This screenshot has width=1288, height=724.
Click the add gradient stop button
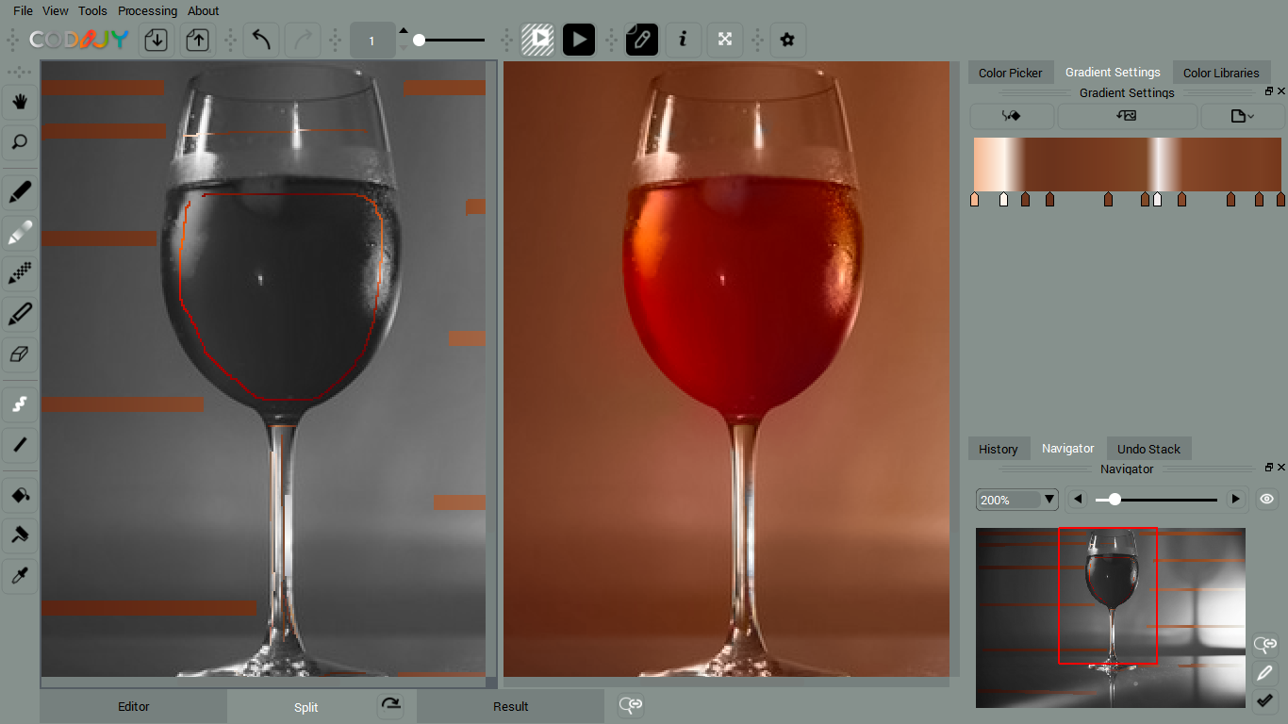click(1013, 116)
